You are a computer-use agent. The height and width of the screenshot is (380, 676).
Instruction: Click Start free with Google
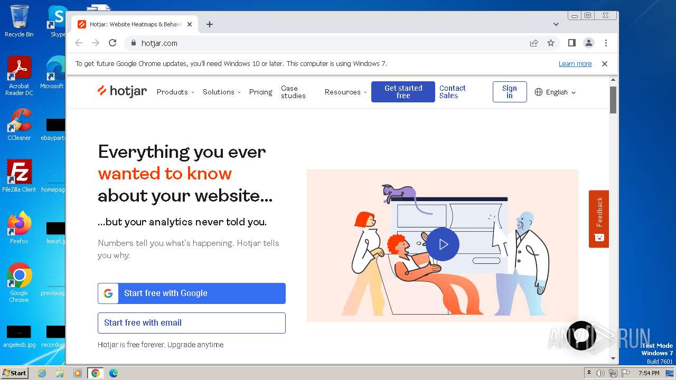[192, 293]
